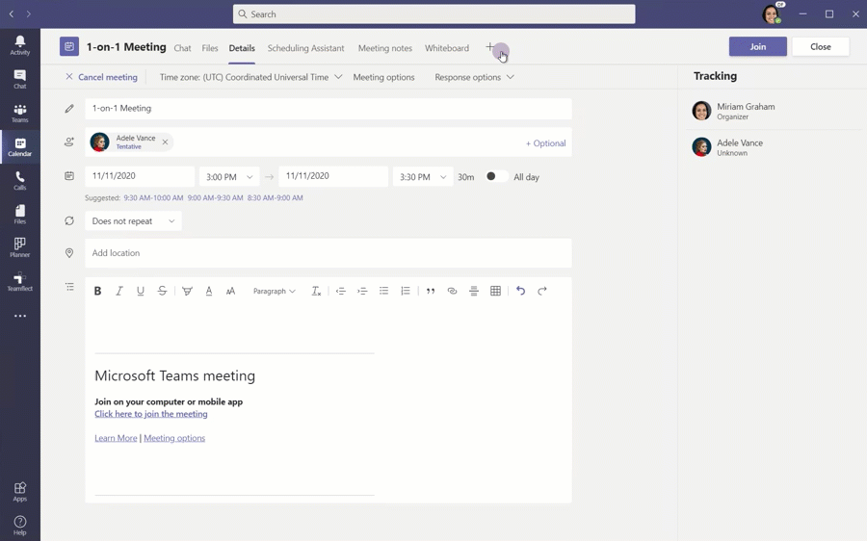Open Files in the left sidebar
The height and width of the screenshot is (541, 867).
(20, 215)
